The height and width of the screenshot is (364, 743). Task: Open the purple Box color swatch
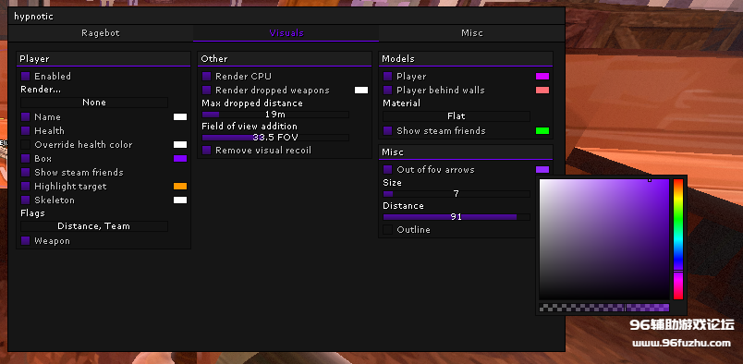click(x=180, y=159)
